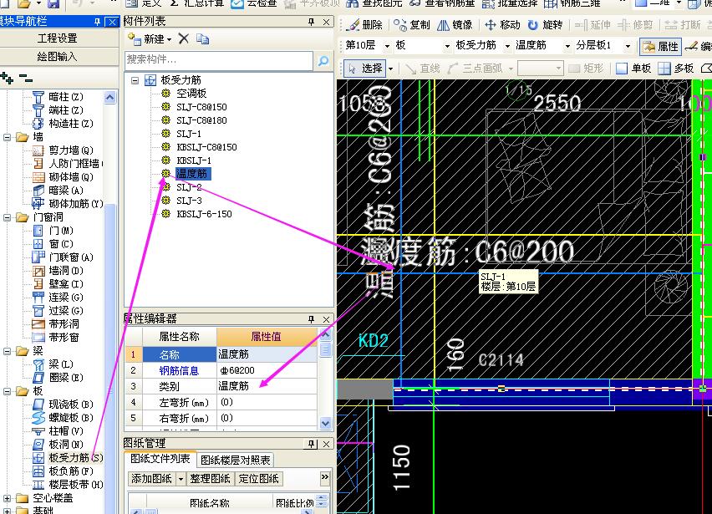Select 剪力墙(Q) in navigation tree
The image size is (712, 514).
coord(71,150)
